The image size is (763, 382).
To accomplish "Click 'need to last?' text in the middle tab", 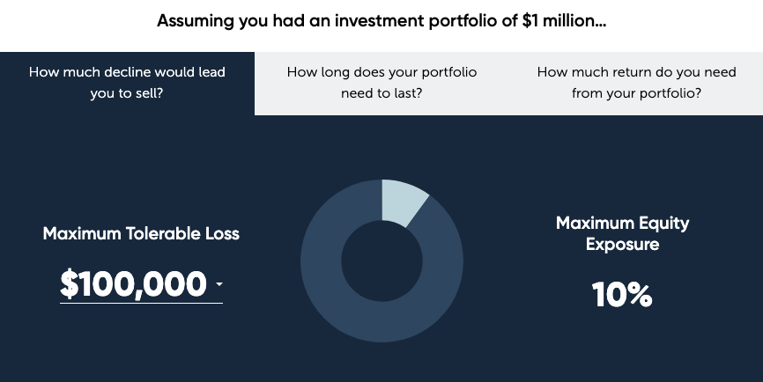I will tap(381, 92).
